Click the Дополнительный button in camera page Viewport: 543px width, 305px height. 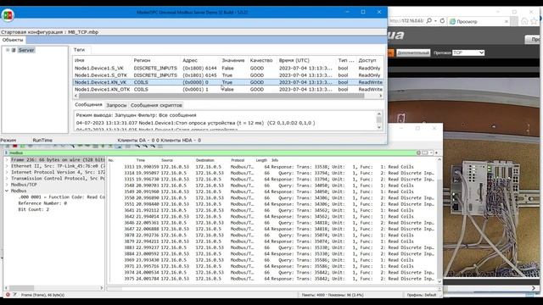413,53
